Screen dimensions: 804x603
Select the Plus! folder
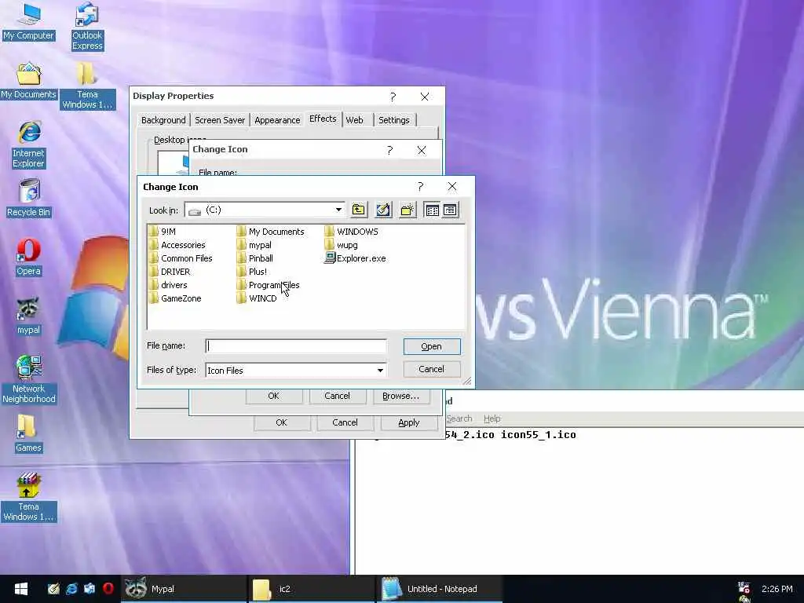pyautogui.click(x=252, y=271)
